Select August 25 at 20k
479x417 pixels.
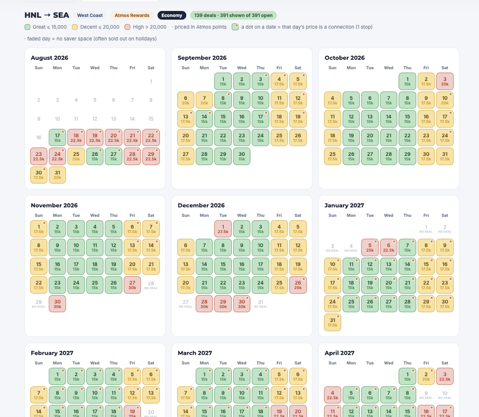[76, 156]
